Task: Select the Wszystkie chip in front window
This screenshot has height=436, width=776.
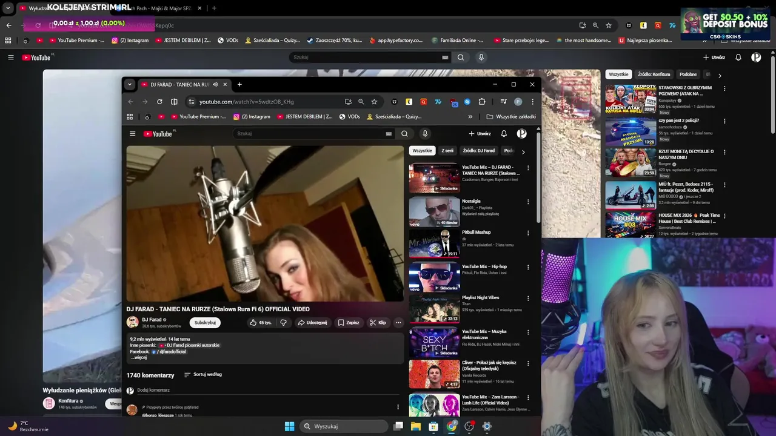Action: [x=423, y=151]
